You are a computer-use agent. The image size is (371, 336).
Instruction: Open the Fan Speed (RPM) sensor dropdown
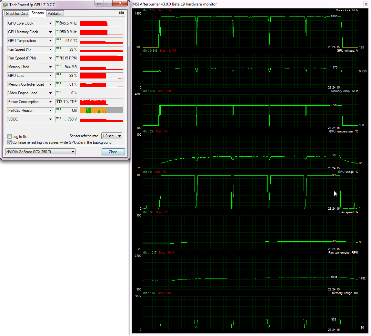[x=50, y=58]
